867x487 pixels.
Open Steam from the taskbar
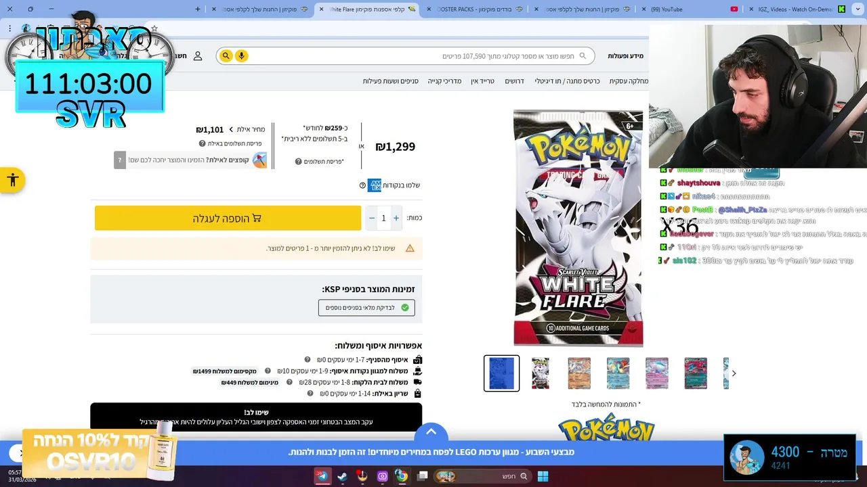(343, 476)
